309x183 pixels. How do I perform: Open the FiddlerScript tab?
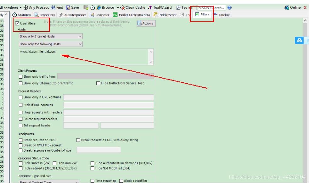(x=165, y=15)
